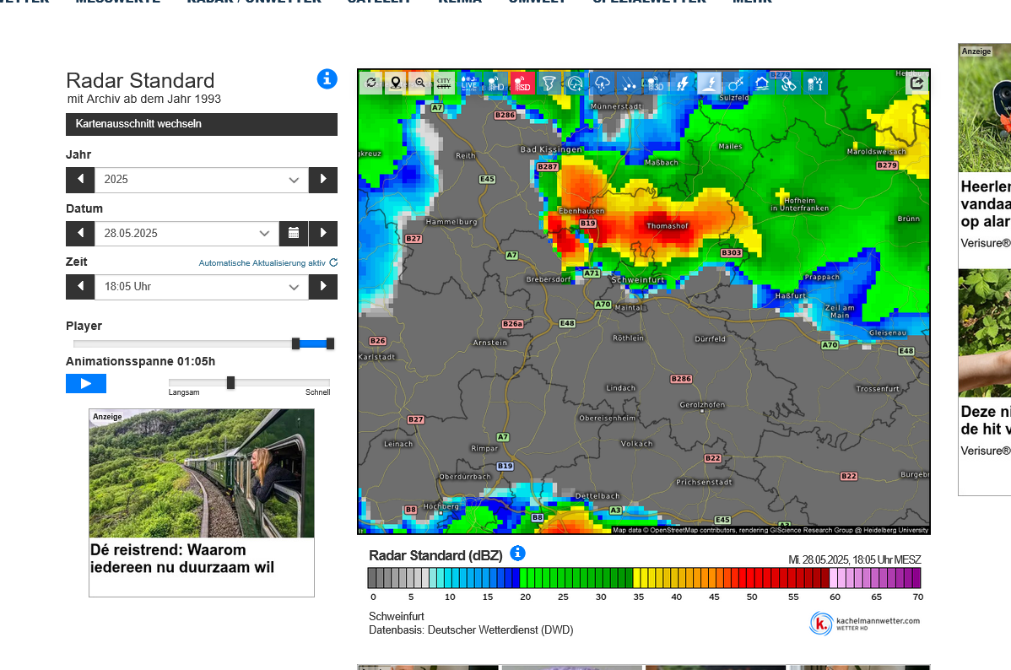Open info icon beside Radar Standard (dBZ) legend
The image size is (1011, 670).
tap(517, 554)
